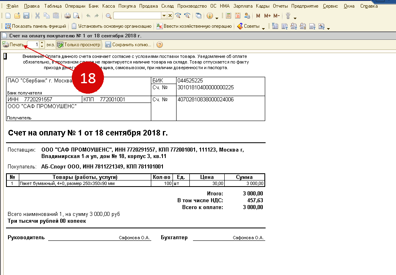
Task: Open the calendar icon showing 31
Action: 238,16
